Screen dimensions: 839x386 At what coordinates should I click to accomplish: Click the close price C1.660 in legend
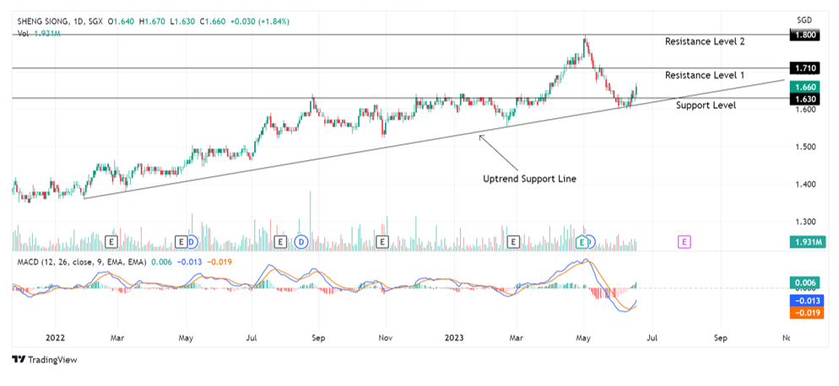(212, 21)
